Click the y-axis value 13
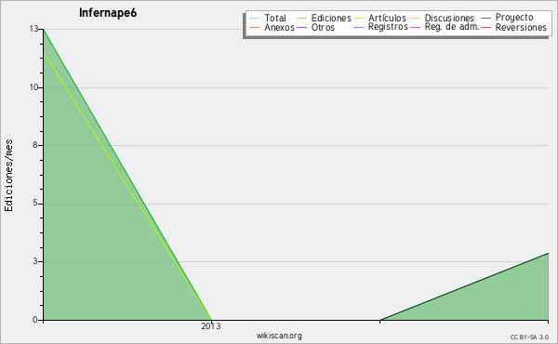Screen dimensions: 558x344 point(33,29)
